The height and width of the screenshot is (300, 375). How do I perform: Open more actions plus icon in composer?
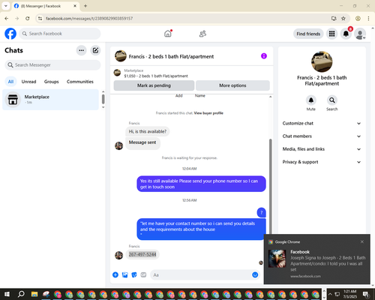click(115, 274)
